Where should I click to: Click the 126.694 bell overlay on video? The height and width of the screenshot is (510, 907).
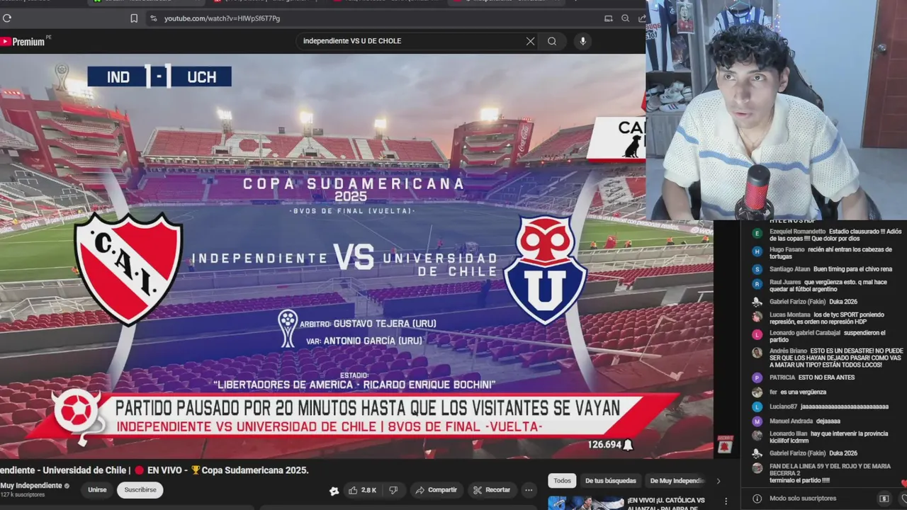coord(610,445)
